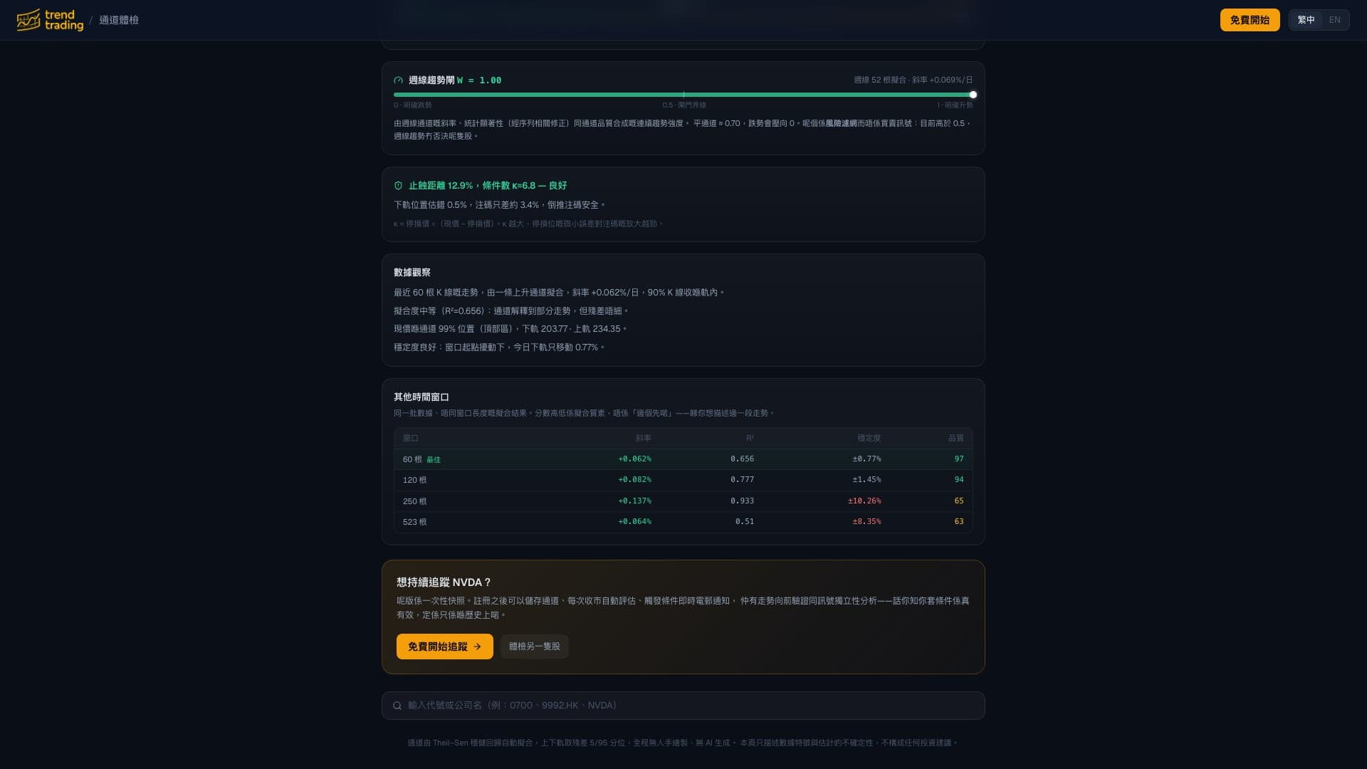
Task: Click the 穩定度 column header
Action: 869,439
